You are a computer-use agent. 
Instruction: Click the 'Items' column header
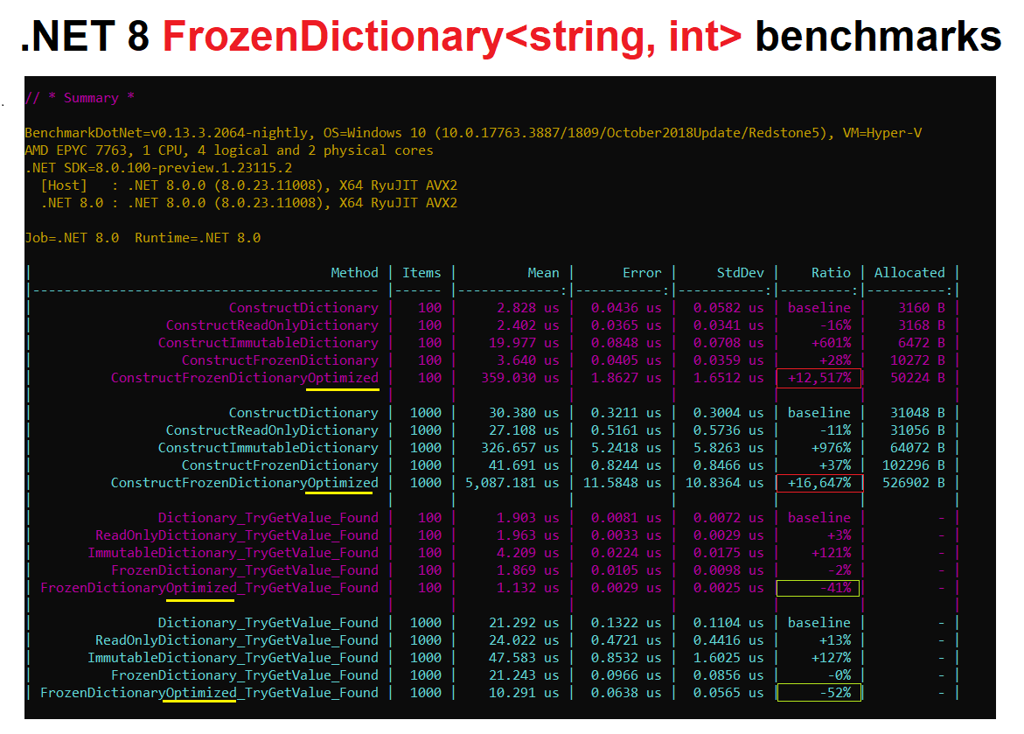[421, 273]
